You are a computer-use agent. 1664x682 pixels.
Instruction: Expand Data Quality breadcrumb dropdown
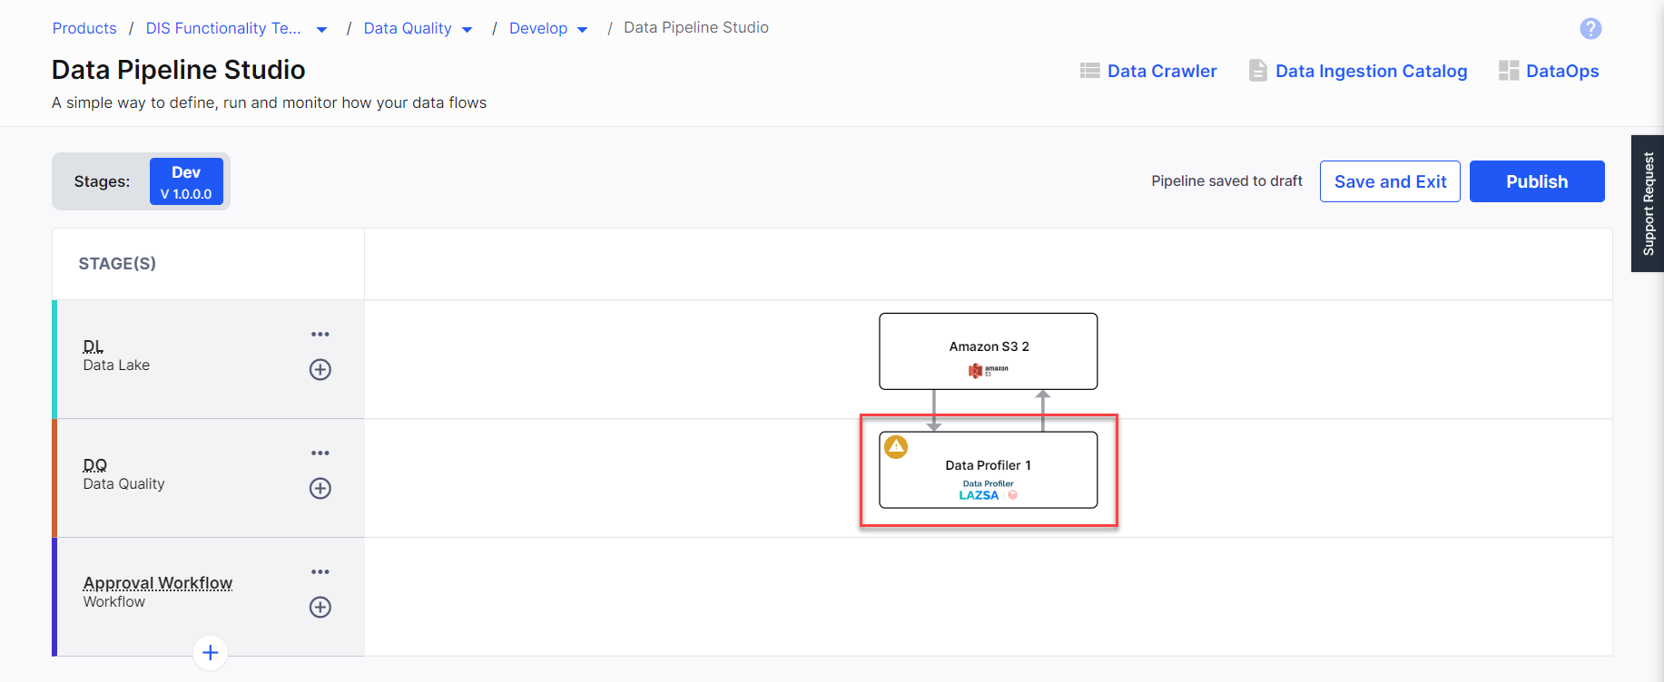coord(468,30)
